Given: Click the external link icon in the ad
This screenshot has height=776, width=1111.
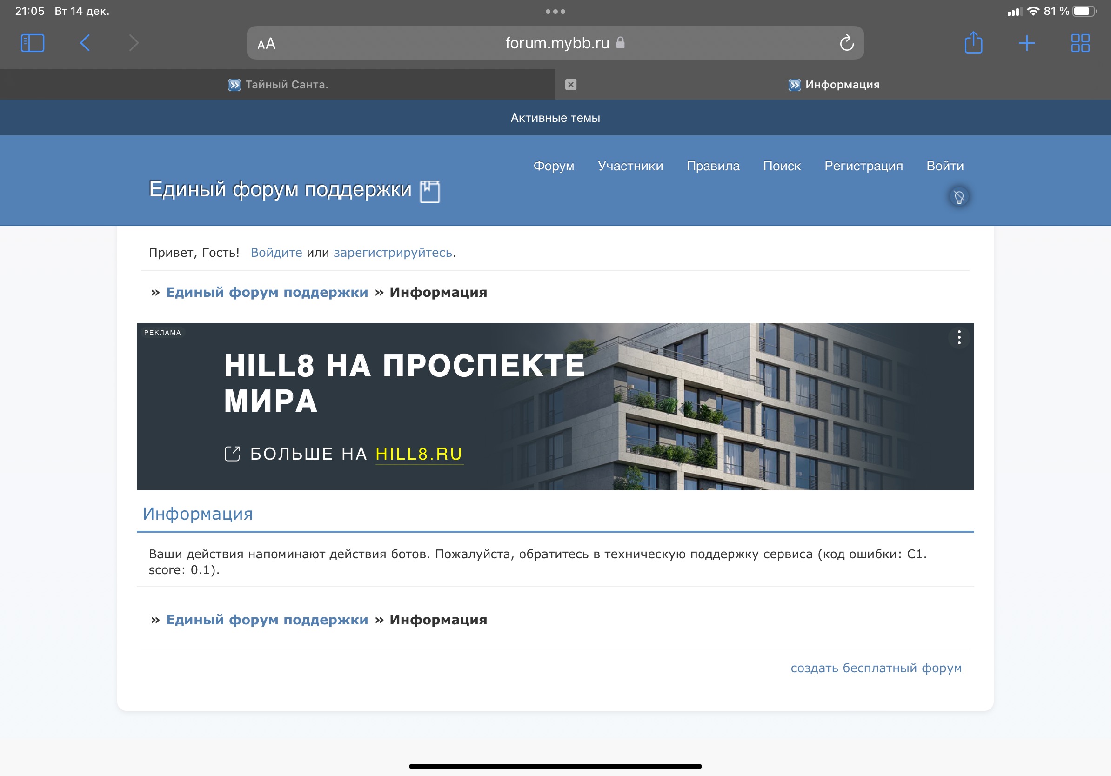Looking at the screenshot, I should point(232,454).
